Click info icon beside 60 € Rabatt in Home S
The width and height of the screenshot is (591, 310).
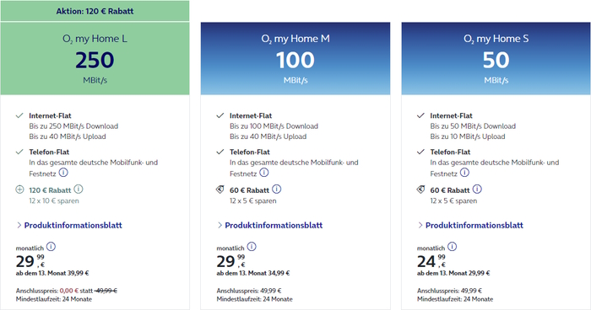click(477, 190)
